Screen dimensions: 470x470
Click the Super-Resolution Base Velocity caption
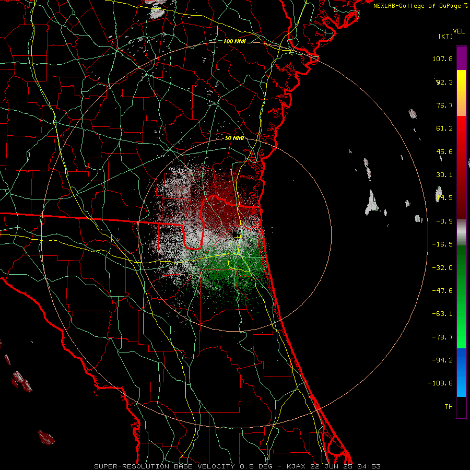238,466
